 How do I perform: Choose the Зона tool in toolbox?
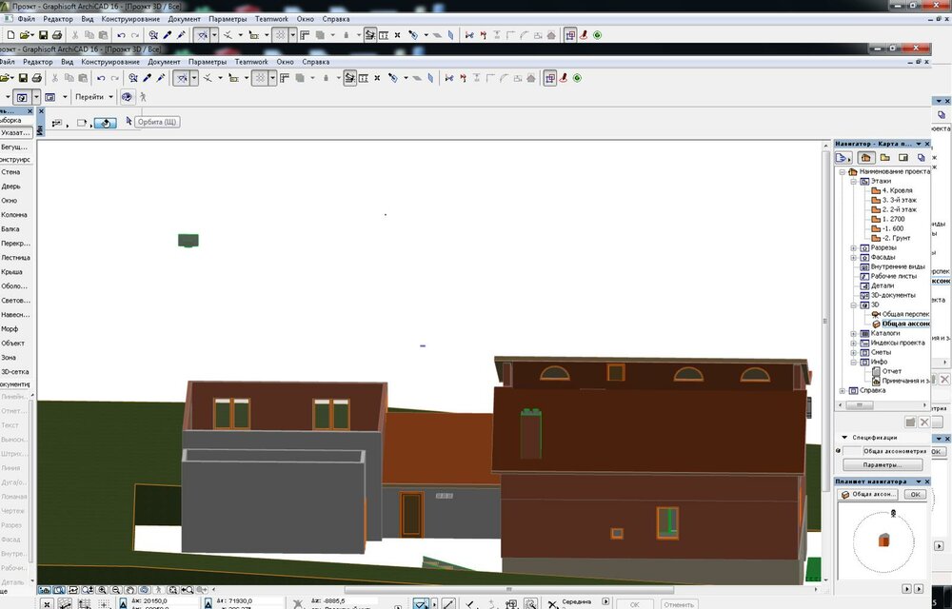point(10,358)
